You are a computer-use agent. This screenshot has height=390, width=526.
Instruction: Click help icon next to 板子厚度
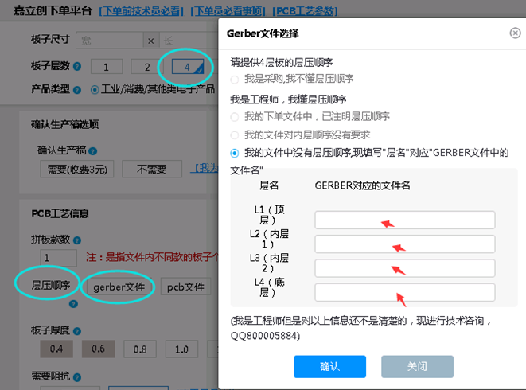tap(76, 330)
